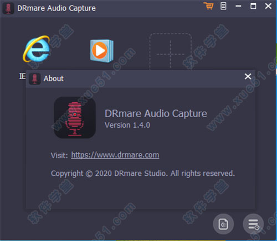This screenshot has width=277, height=241.
Task: Open the shopping cart purchase icon
Action: pyautogui.click(x=209, y=6)
